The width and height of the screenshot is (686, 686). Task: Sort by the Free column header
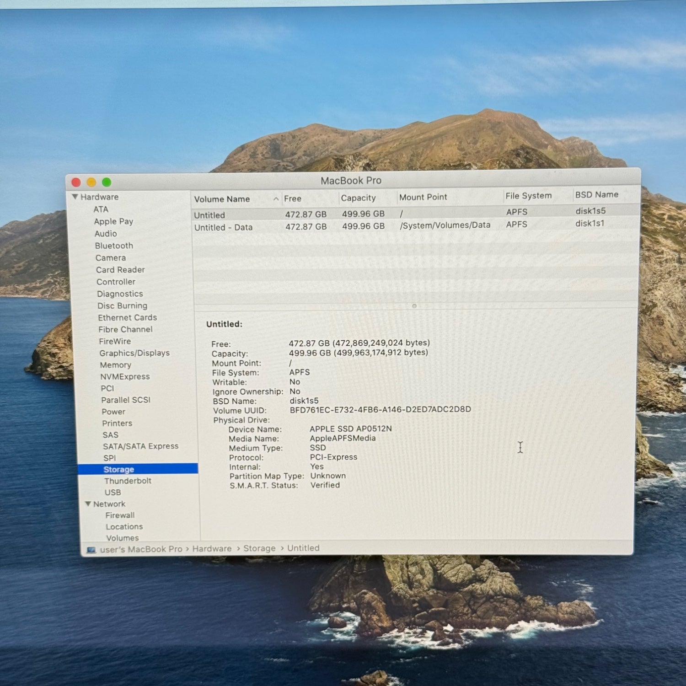coord(293,198)
